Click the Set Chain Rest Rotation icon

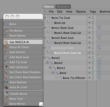coord(6,77)
